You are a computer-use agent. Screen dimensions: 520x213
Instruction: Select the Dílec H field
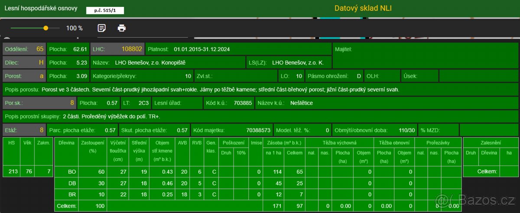pyautogui.click(x=24, y=63)
